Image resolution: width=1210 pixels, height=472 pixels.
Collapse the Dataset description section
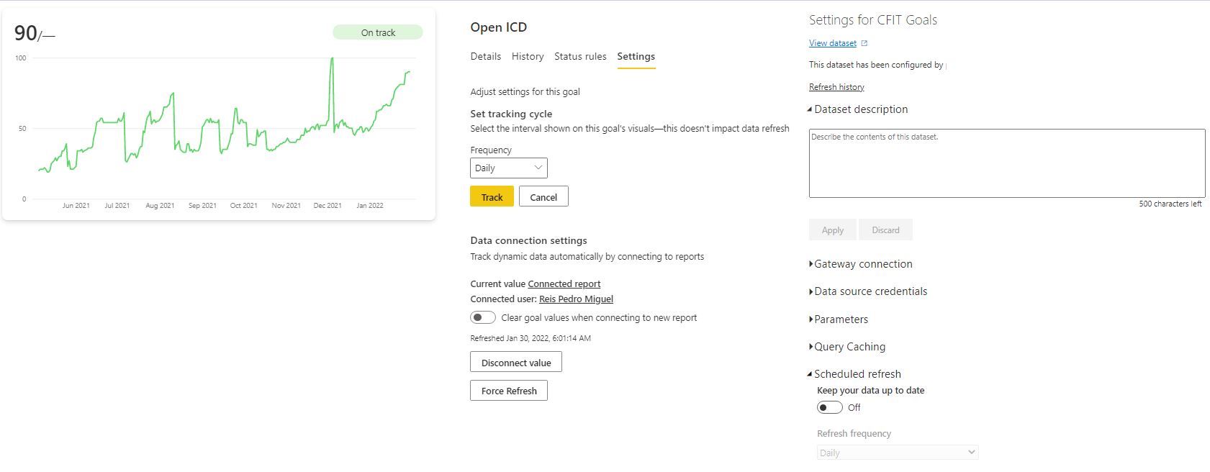[x=858, y=109]
